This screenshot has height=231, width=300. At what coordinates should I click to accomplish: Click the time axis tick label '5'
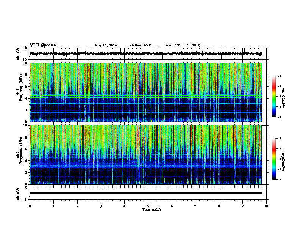point(148,206)
